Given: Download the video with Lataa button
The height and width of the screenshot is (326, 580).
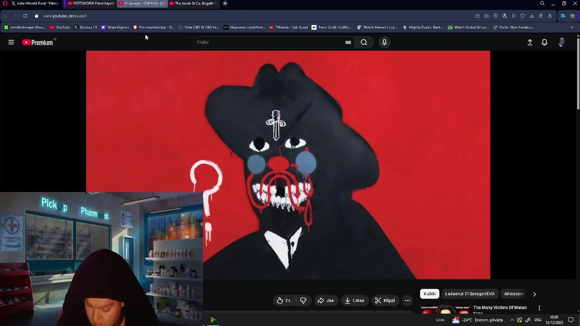Looking at the screenshot, I should pos(354,300).
